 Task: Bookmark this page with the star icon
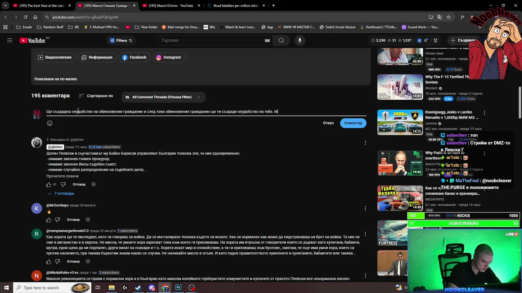(449, 17)
